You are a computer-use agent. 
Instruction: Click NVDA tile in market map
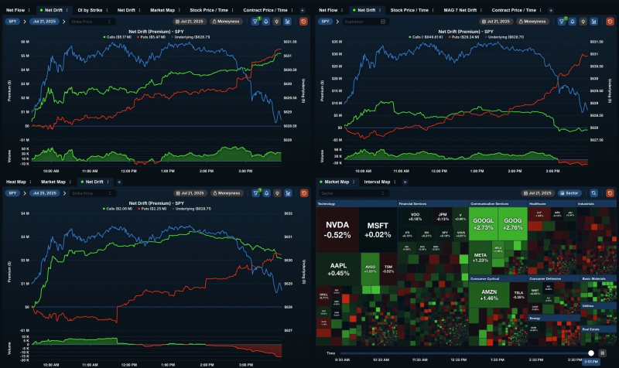[337, 230]
